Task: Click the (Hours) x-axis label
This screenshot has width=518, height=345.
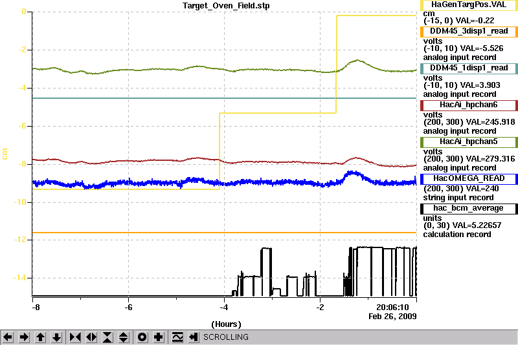Action: [226, 324]
